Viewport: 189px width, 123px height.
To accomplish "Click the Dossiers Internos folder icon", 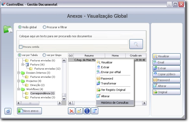I will click(23, 73).
